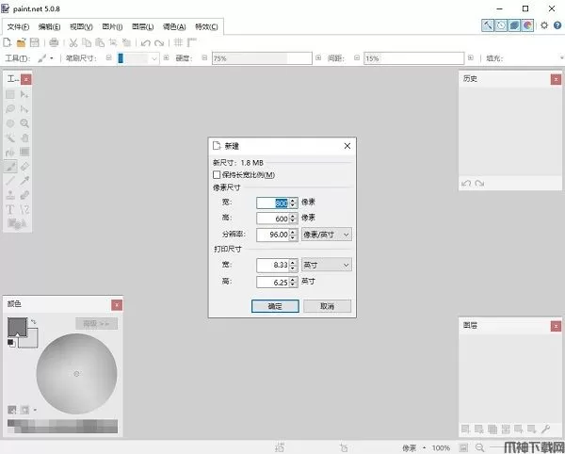Open the palette menu arrow in Colors panel
Screen dimensions: 565x454
pos(35,410)
